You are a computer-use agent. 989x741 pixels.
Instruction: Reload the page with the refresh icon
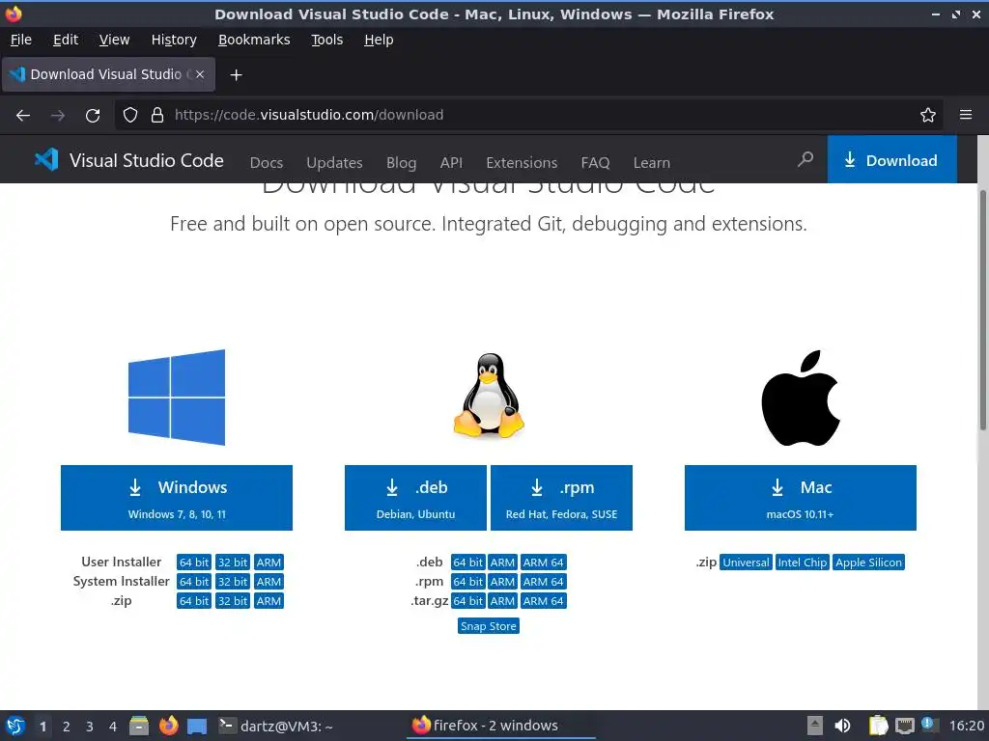pos(93,116)
